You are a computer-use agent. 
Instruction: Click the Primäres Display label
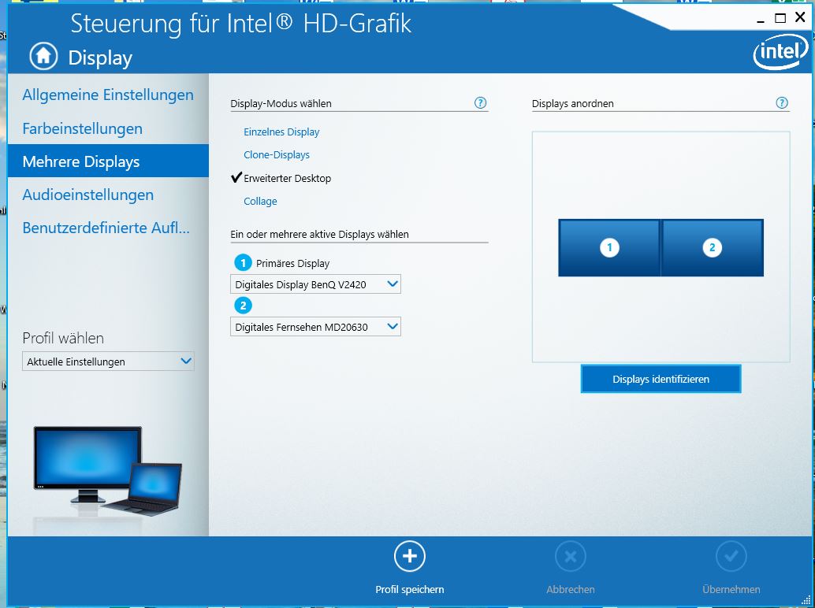coord(292,263)
